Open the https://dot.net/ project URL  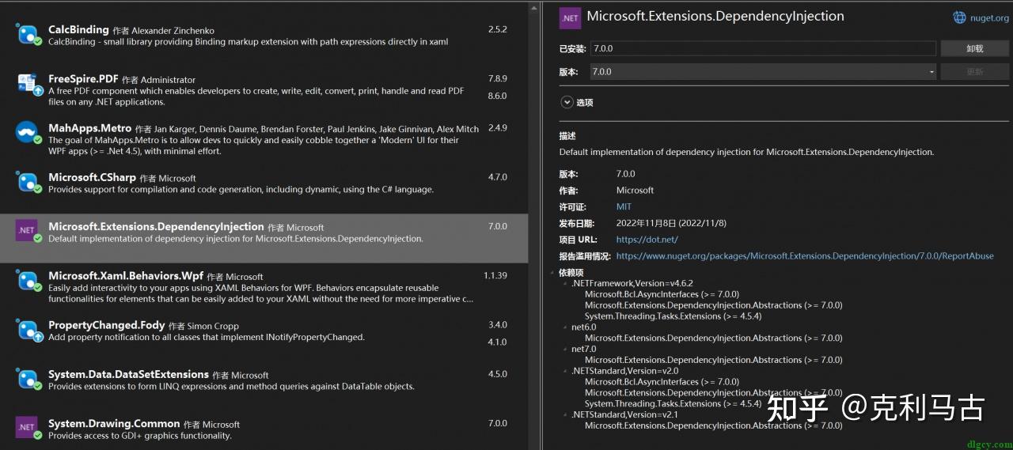coord(647,240)
